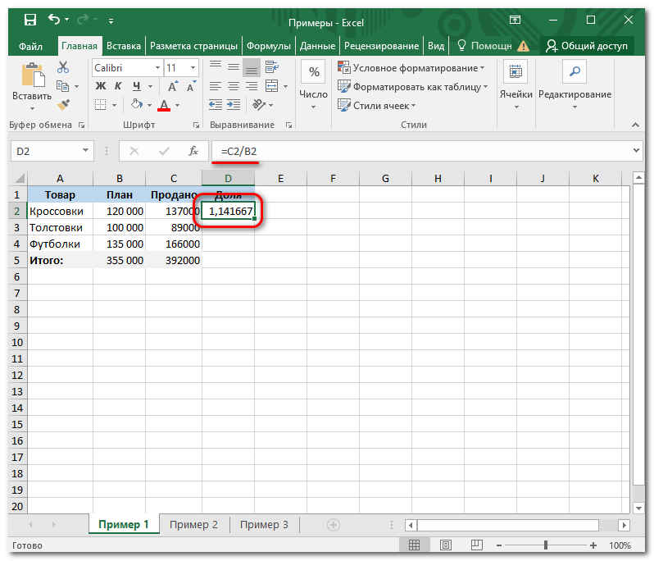Decrease cell indent
This screenshot has height=561, width=654.
[216, 104]
